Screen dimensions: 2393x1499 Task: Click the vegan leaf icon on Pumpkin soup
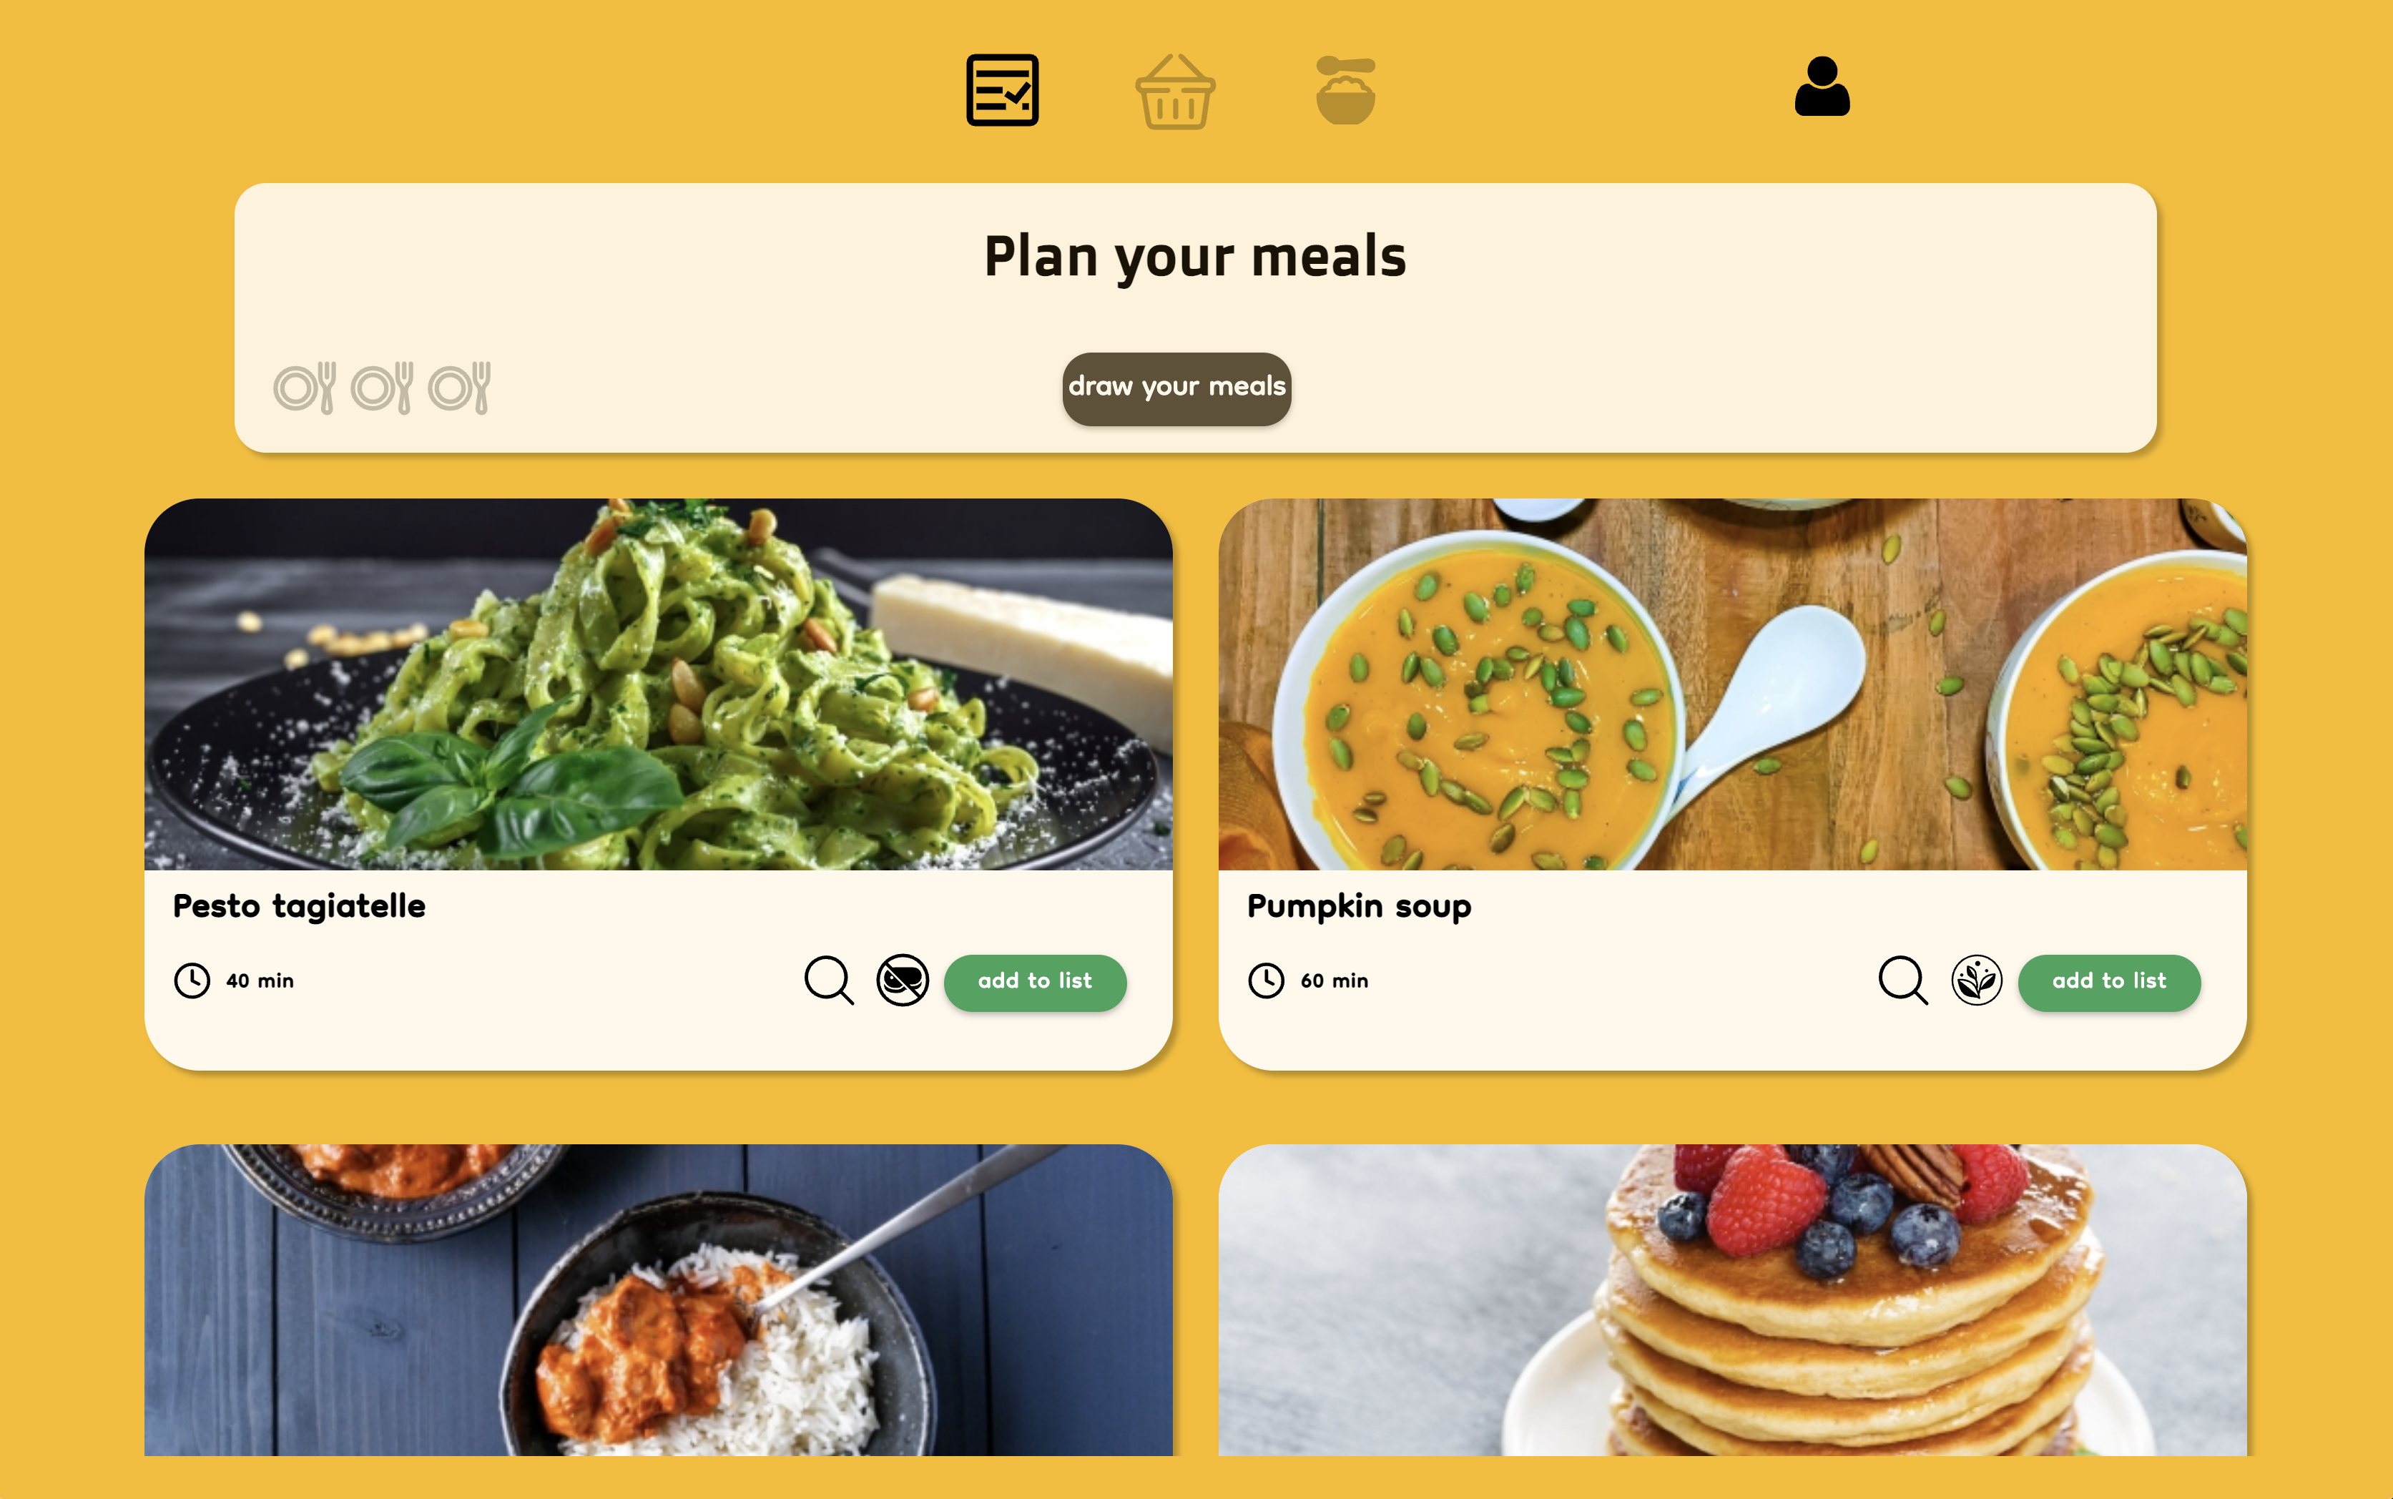[1977, 981]
